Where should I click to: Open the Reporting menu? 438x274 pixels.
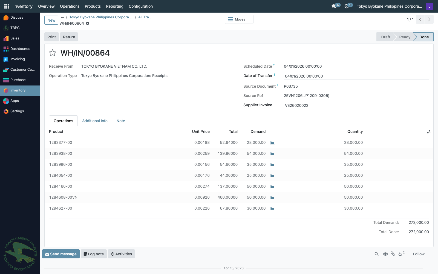click(115, 6)
